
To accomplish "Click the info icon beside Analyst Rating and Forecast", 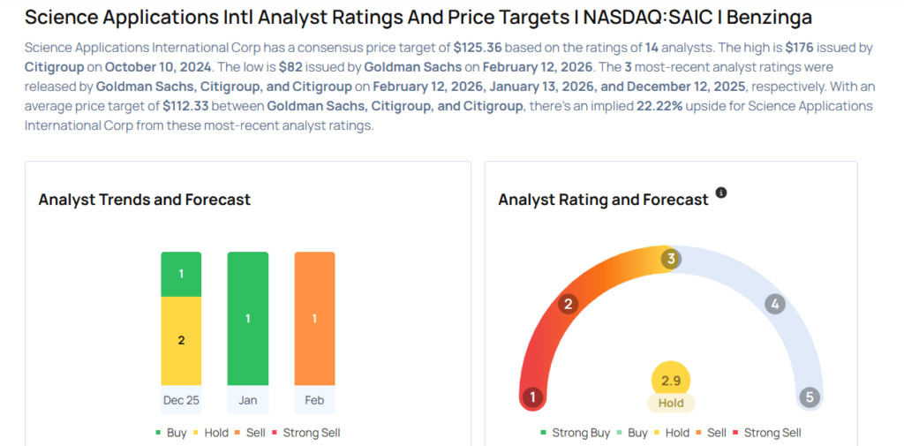I will coord(721,193).
